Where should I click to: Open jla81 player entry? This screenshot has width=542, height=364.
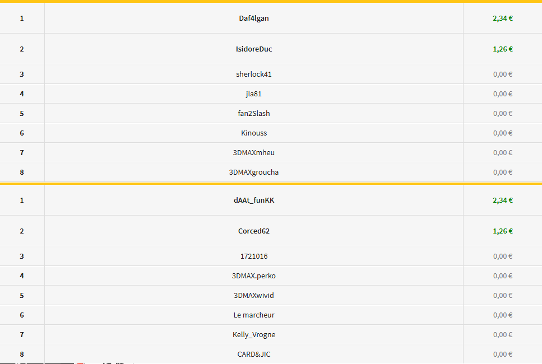tap(254, 94)
